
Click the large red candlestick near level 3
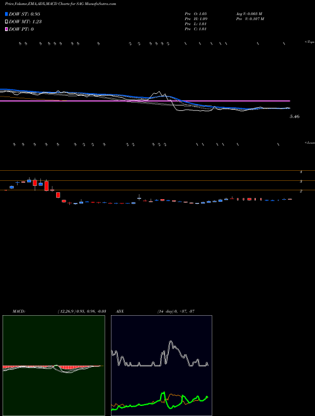pos(47,186)
